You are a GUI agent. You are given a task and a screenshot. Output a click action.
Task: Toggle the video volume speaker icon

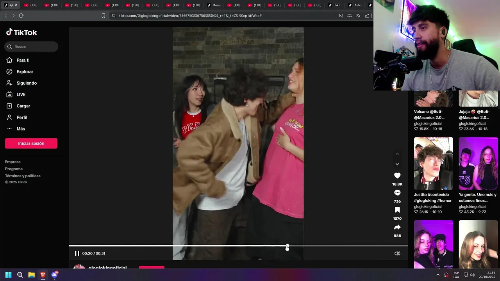[x=397, y=253]
